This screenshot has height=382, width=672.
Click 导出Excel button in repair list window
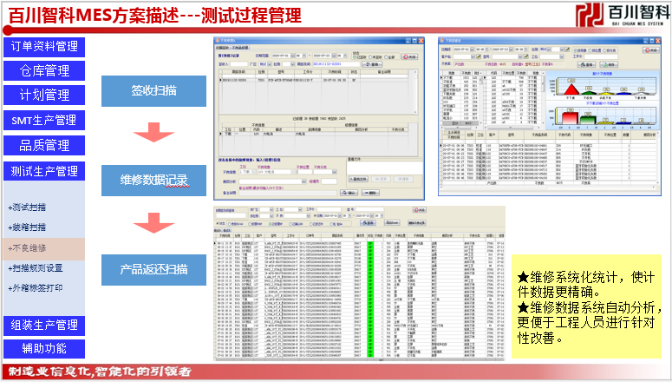392,223
